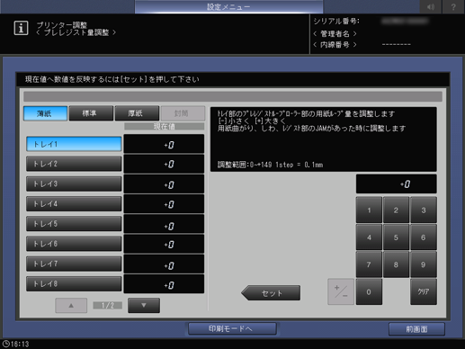Select トレイ1 button

point(74,144)
